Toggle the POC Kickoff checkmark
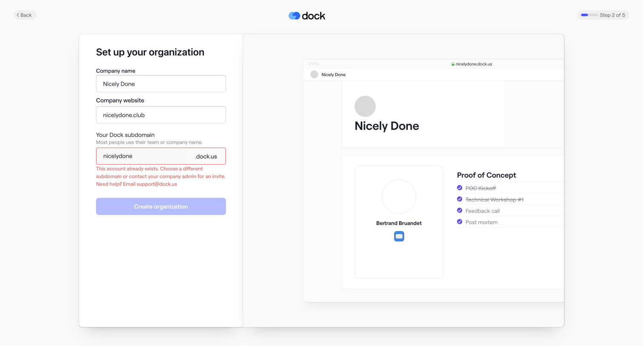643x346 pixels. click(460, 188)
